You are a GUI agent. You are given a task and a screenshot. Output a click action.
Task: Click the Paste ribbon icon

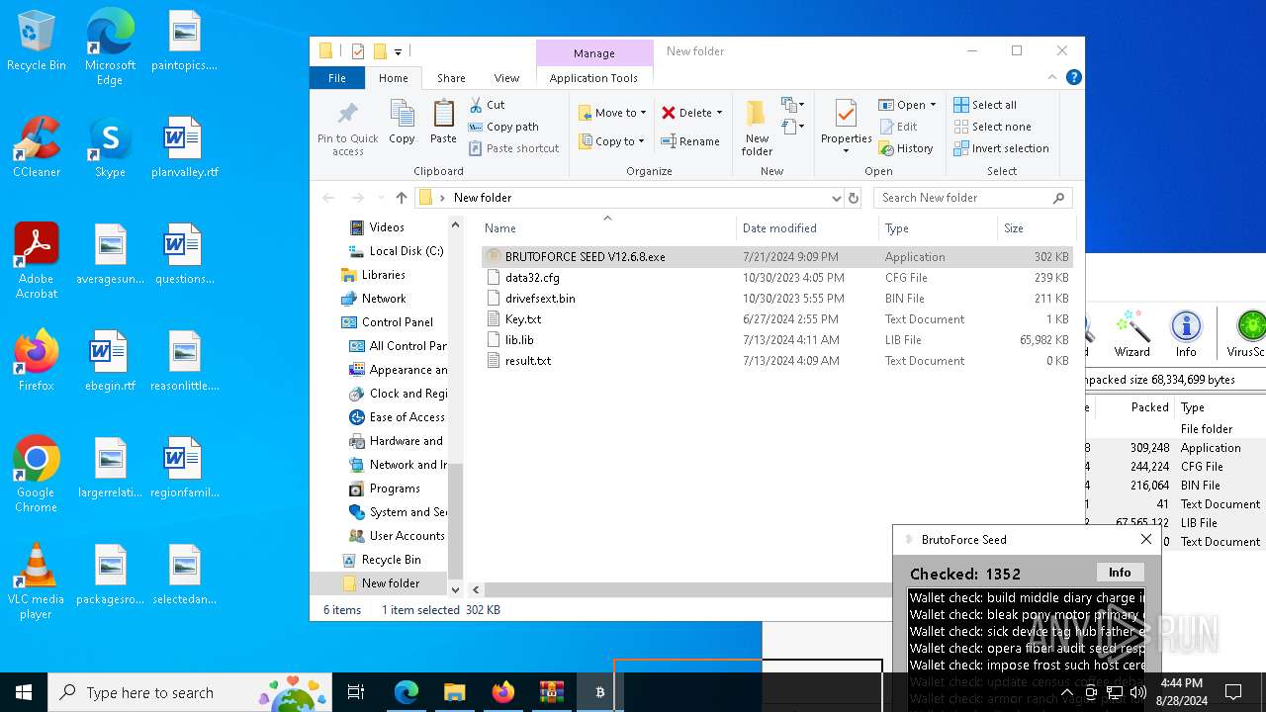(443, 124)
